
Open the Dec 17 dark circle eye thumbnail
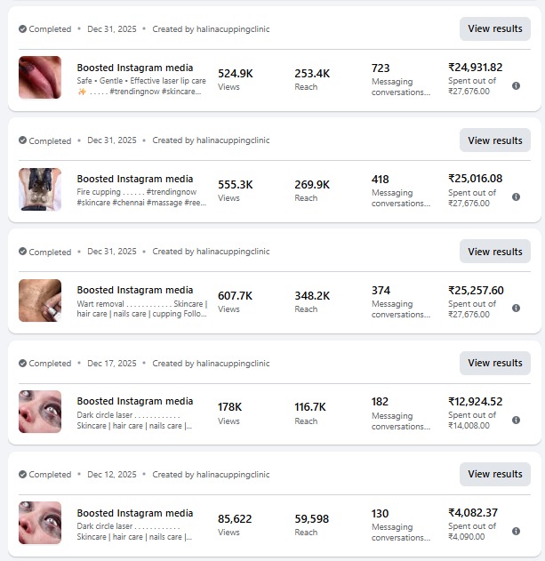tap(40, 412)
